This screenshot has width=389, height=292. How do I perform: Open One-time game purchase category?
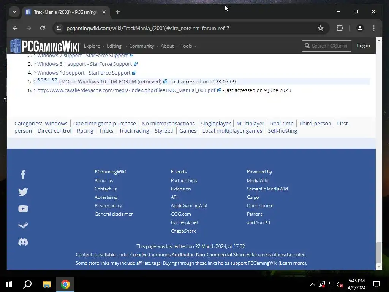click(104, 124)
